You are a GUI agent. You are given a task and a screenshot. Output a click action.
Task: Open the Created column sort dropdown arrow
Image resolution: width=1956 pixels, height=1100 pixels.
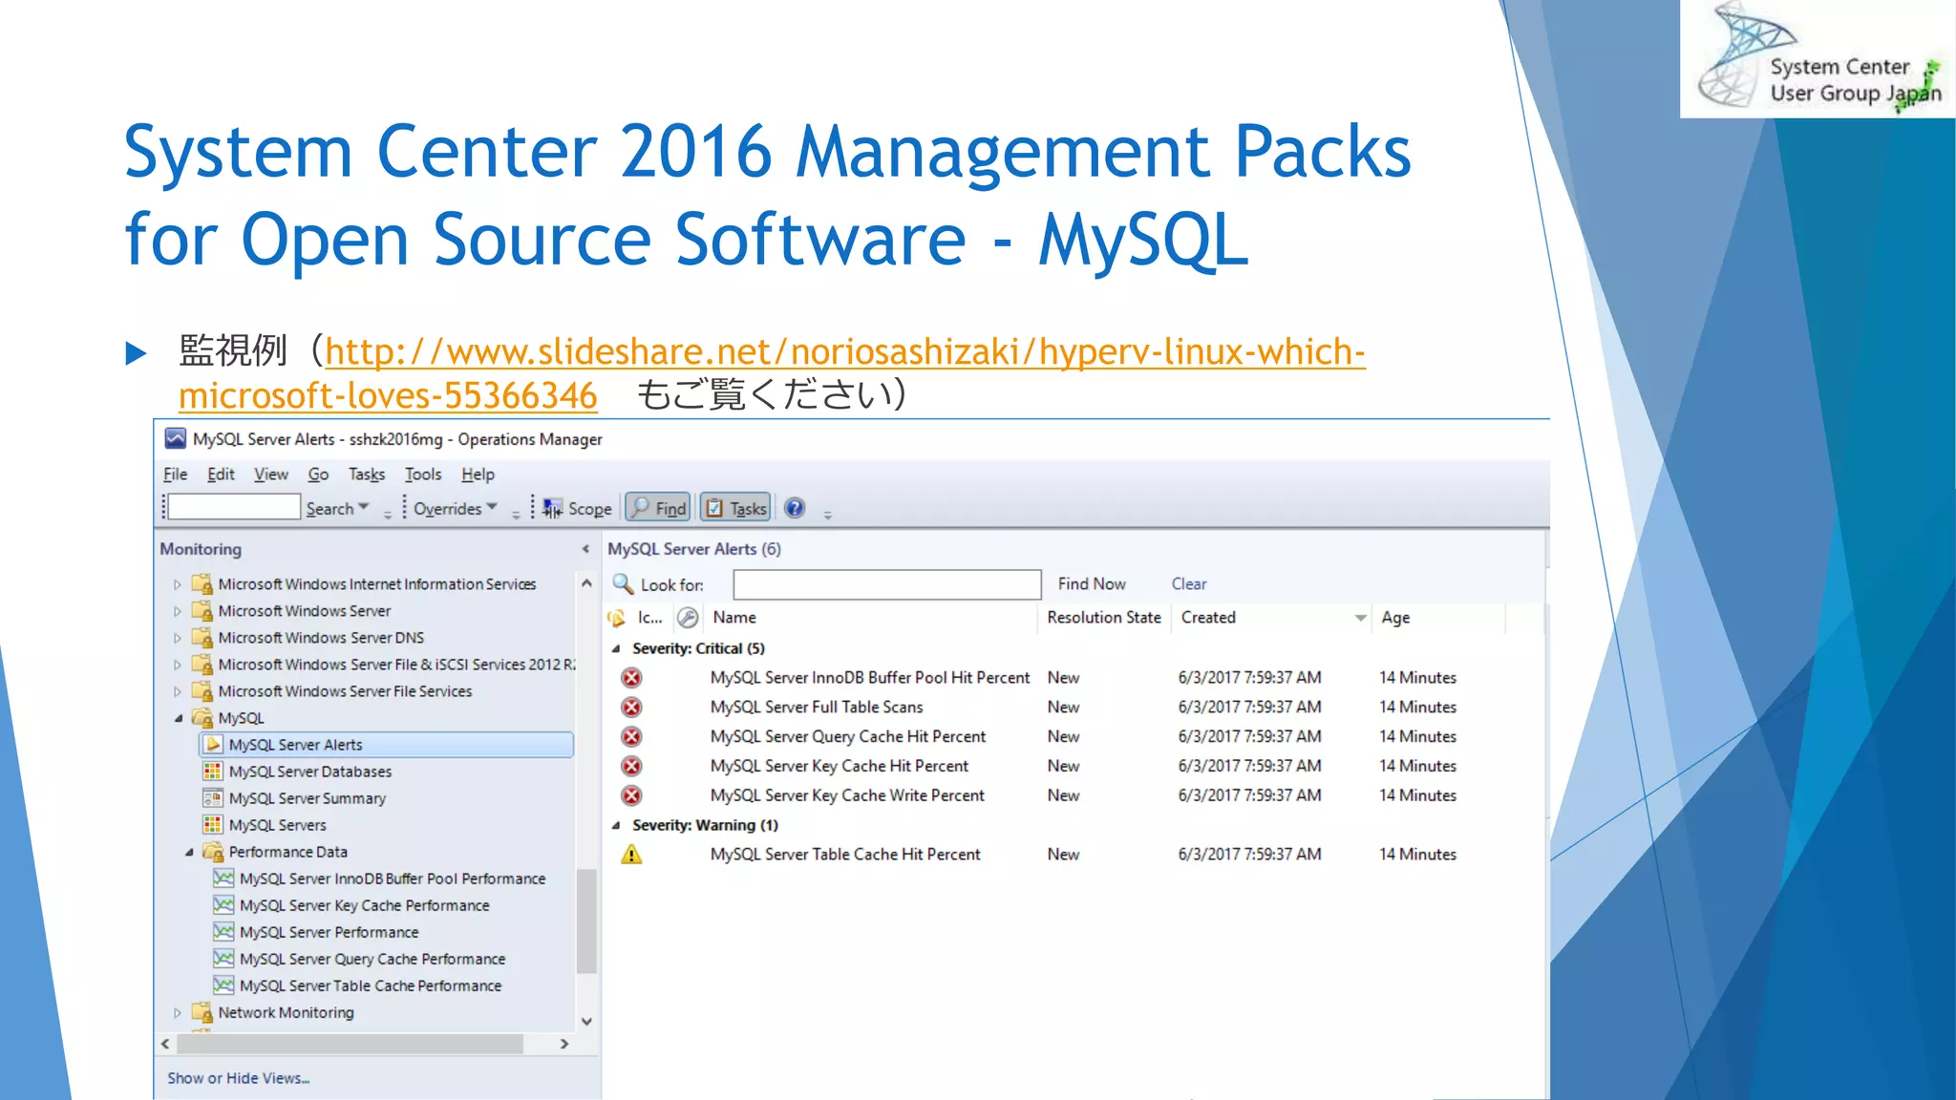[1360, 618]
